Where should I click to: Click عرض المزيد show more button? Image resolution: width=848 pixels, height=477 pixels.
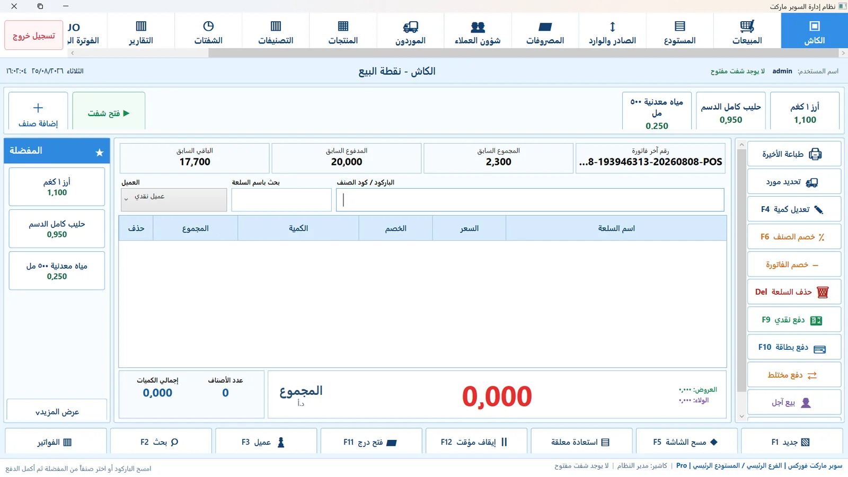(57, 411)
